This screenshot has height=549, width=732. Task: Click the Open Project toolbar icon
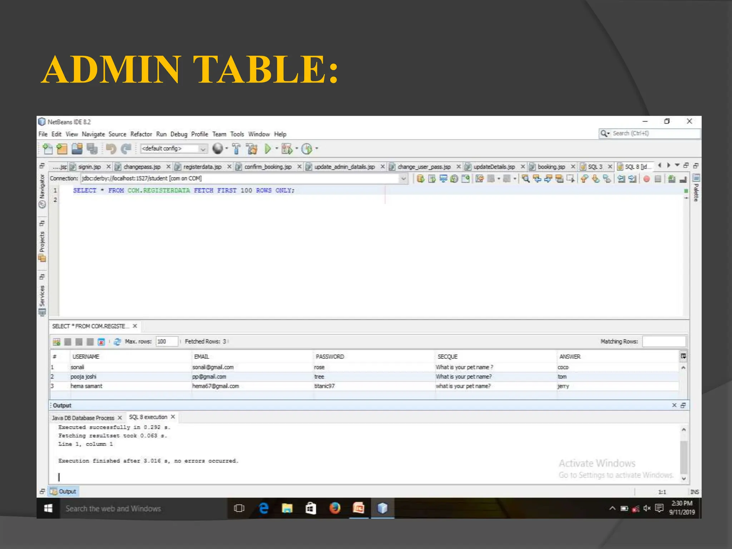coord(77,148)
